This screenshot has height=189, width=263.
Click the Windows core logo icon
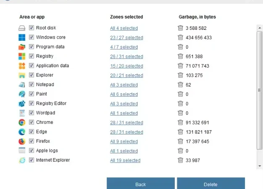pos(22,37)
